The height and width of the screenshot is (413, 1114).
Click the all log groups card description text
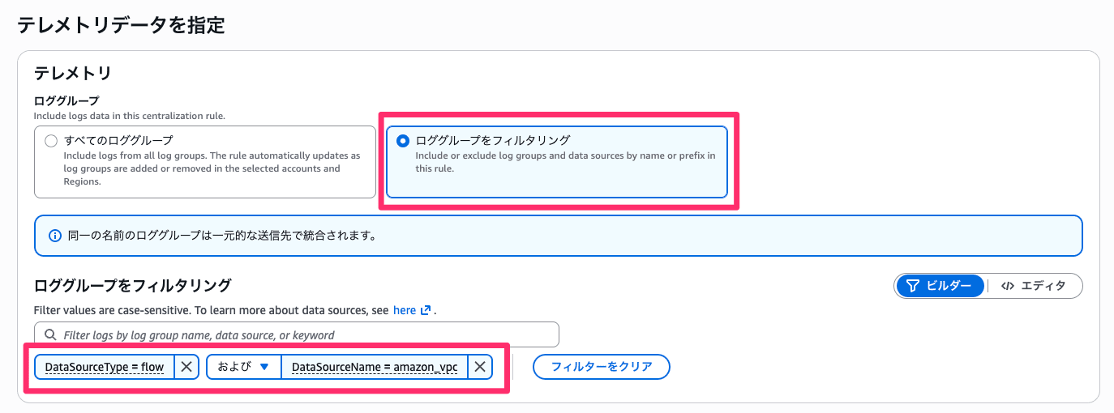[x=212, y=168]
